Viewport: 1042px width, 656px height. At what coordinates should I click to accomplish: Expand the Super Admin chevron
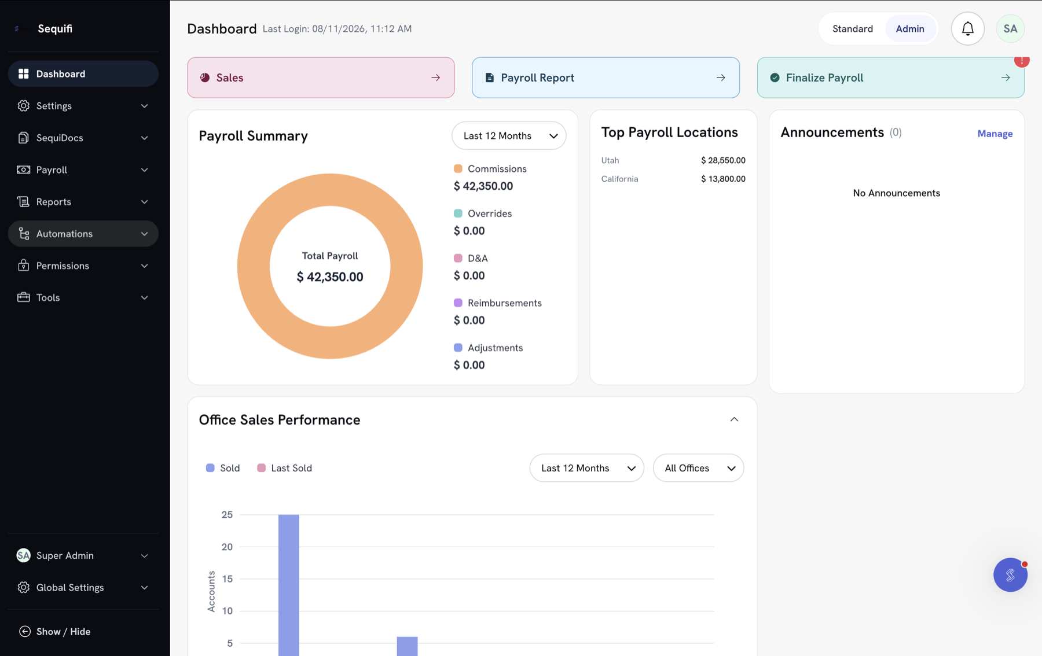pos(144,555)
